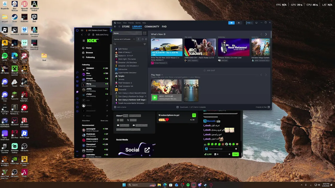335x188 pixels.
Task: Open Browse in Kick sidebar
Action: (89, 52)
